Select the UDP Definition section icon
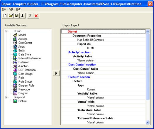 [x=15, y=70]
